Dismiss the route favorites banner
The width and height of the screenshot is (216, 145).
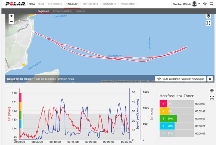[210, 79]
